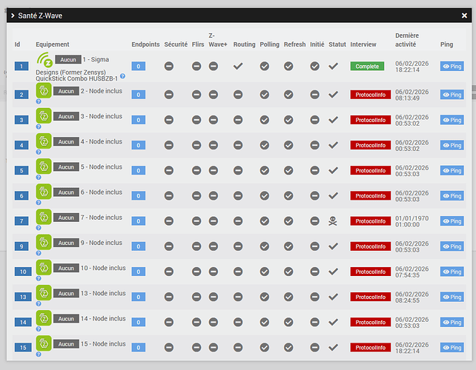Screen dimensions: 476x370
Task: Open help icon under node 14 icon
Action: (39, 329)
